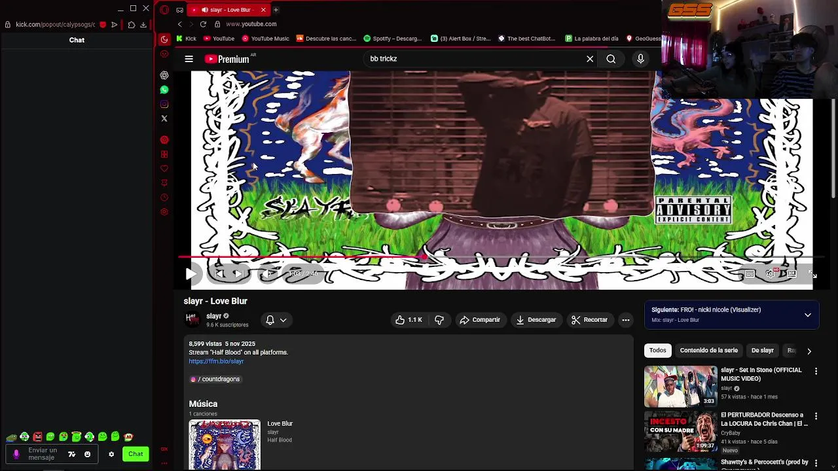Open ChatGPT in Opera sidebar
This screenshot has width=838, height=471.
(164, 75)
